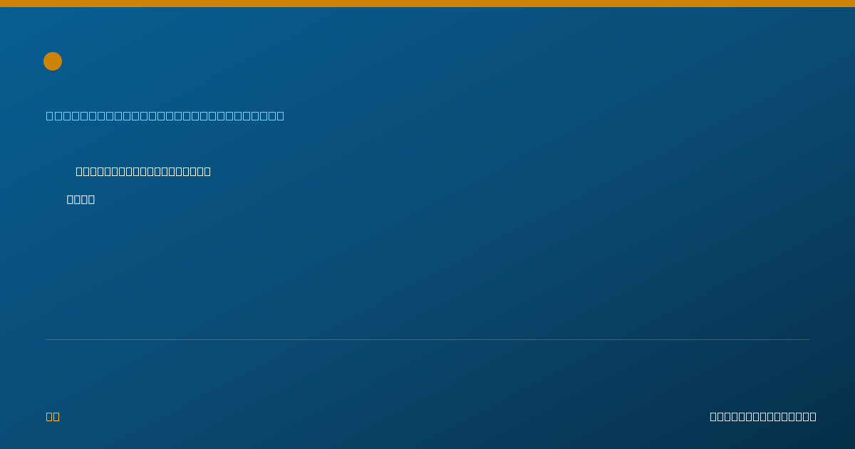Click the first glyph of the short gray text

pos(70,200)
